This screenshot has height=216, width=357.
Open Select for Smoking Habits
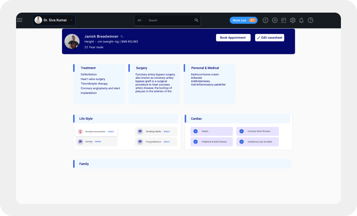[x=167, y=132]
